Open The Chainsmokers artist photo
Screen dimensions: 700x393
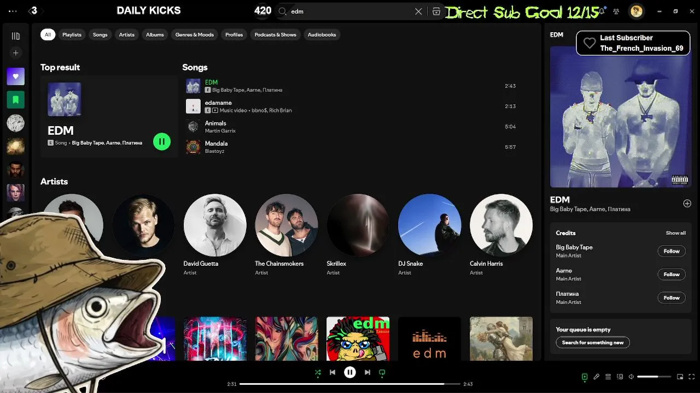[x=287, y=225]
